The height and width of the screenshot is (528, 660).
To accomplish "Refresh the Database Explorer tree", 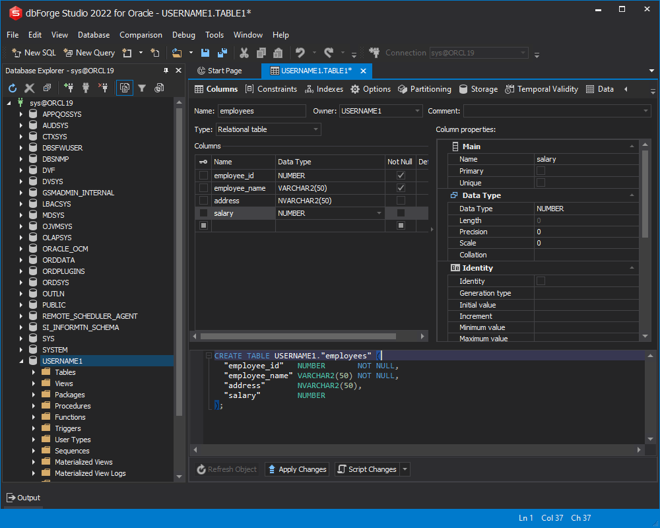I will click(x=12, y=88).
